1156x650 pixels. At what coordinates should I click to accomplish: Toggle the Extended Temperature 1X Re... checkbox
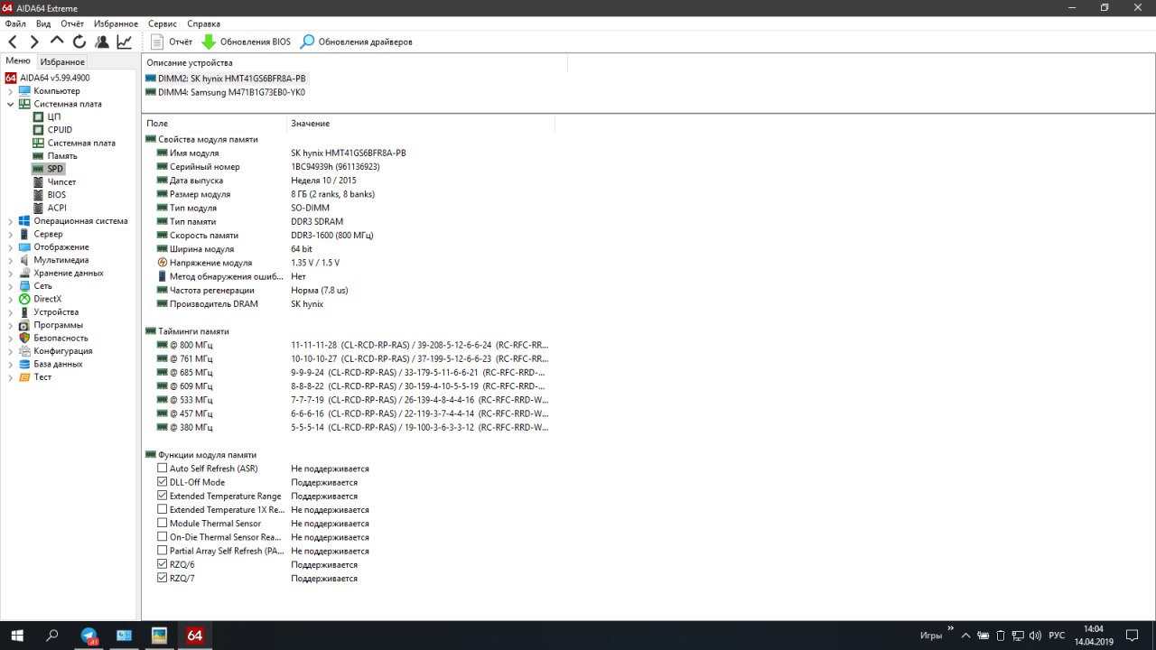[163, 510]
